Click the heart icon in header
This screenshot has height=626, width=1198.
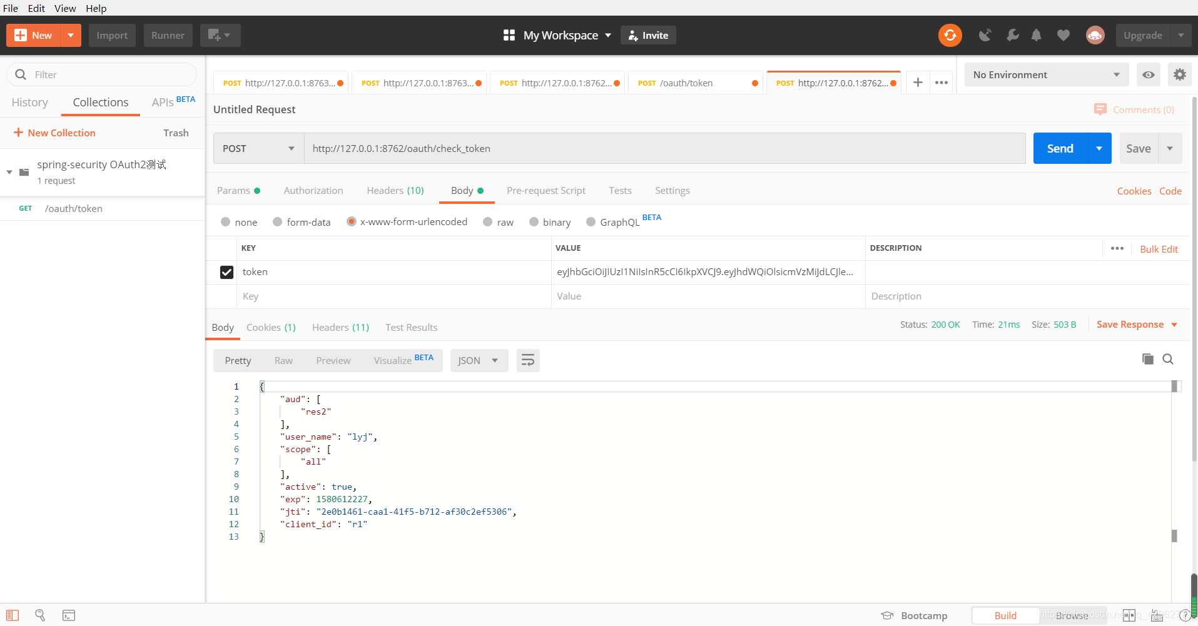click(1063, 35)
